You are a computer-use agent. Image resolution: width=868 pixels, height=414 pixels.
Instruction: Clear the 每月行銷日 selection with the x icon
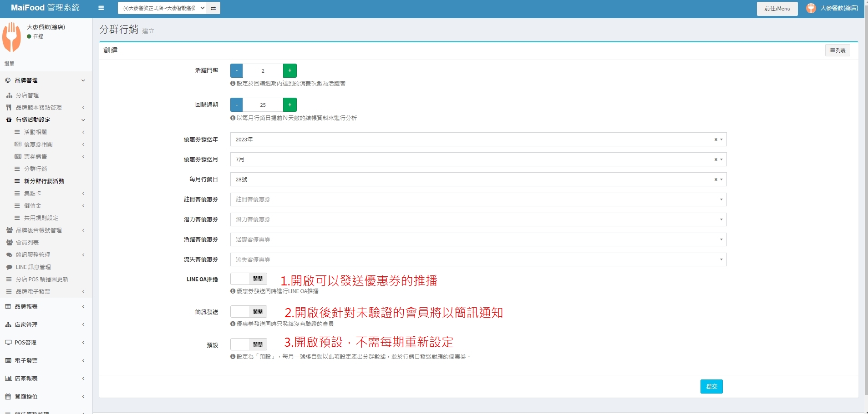click(x=716, y=180)
